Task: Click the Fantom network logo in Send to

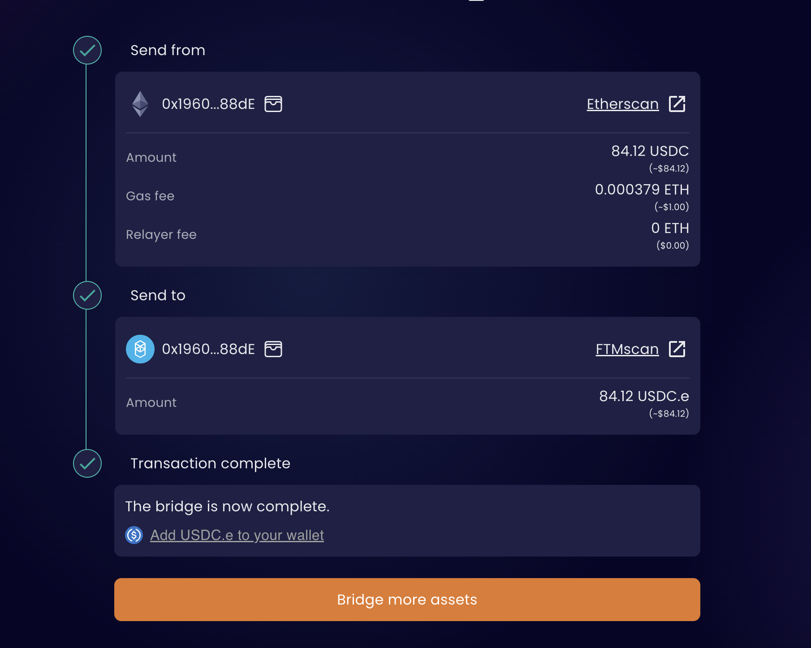Action: (x=140, y=349)
